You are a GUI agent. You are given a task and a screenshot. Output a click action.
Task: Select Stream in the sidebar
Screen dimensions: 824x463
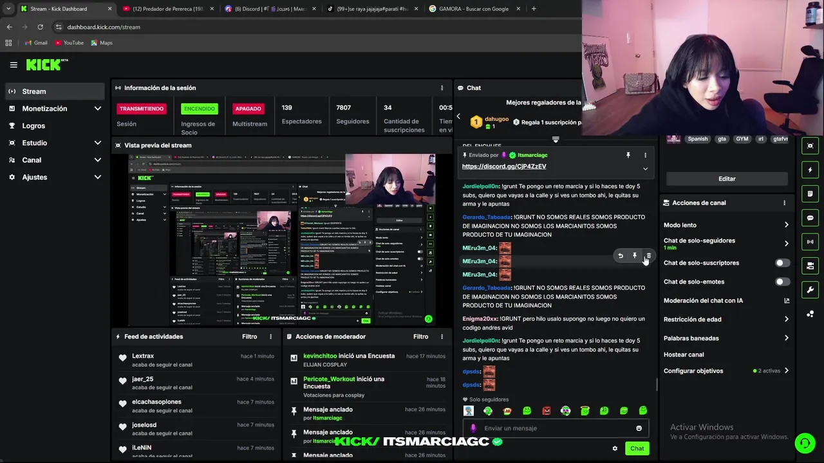[x=54, y=91]
